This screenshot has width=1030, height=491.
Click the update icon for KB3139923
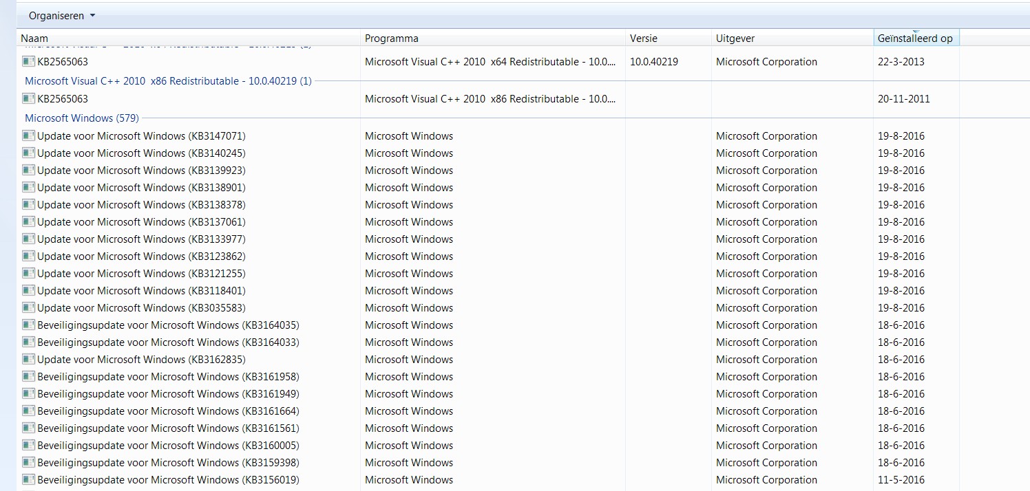click(x=29, y=170)
